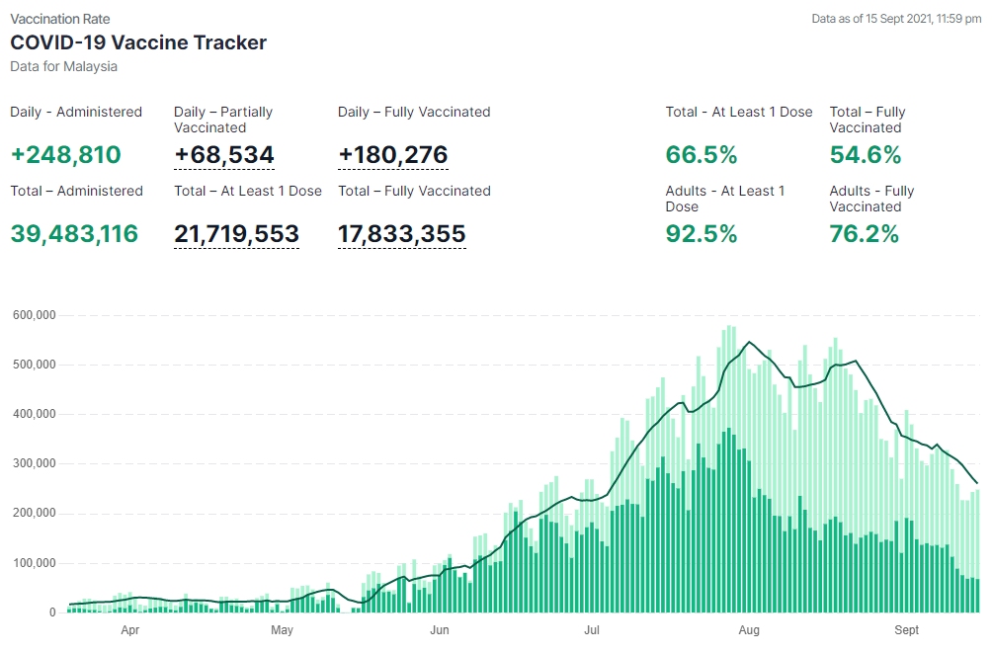Click the COVID-19 Vaccine Tracker heading
The width and height of the screenshot is (992, 653).
[x=138, y=42]
